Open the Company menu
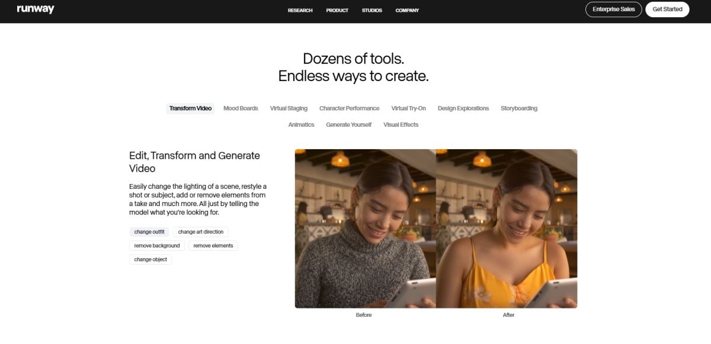Screen dimensions: 711x344 tap(407, 10)
